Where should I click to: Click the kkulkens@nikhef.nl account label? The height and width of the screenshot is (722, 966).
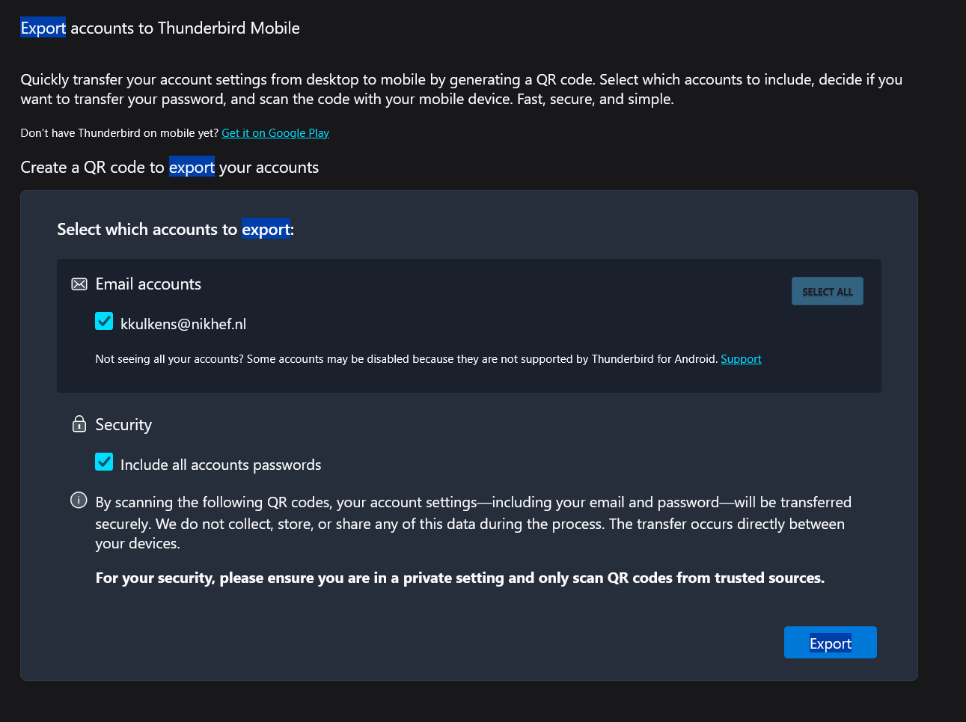point(183,324)
